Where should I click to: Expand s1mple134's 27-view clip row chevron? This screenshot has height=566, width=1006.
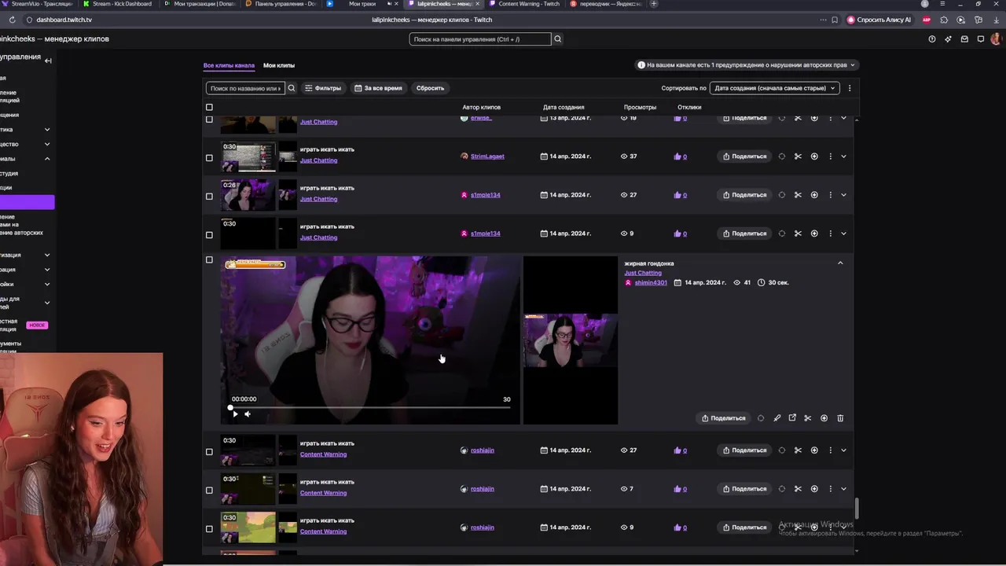click(x=843, y=195)
